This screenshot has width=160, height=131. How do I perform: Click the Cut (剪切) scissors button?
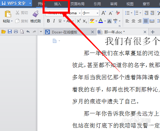pos(22,13)
